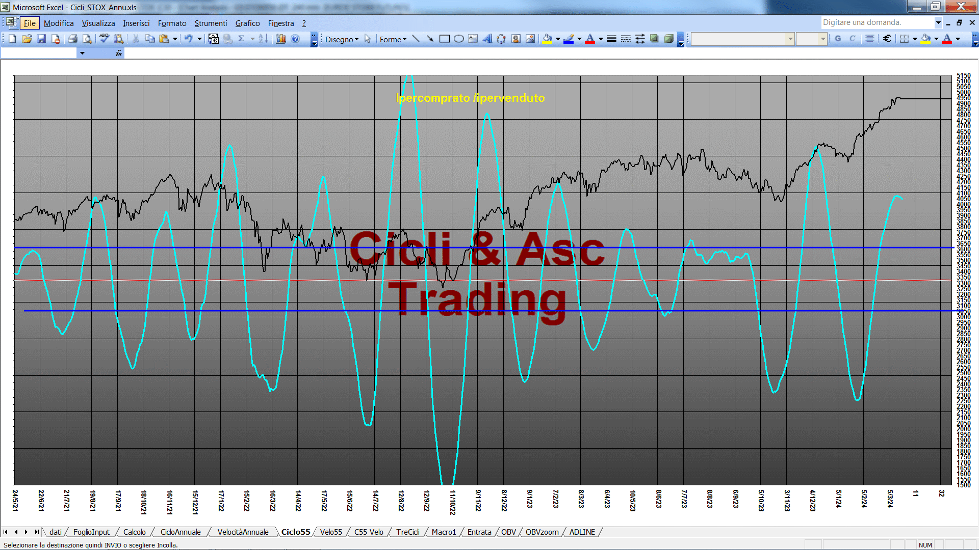Click the Digitare una domanda input field
Screen dimensions: 979x550
click(x=877, y=22)
